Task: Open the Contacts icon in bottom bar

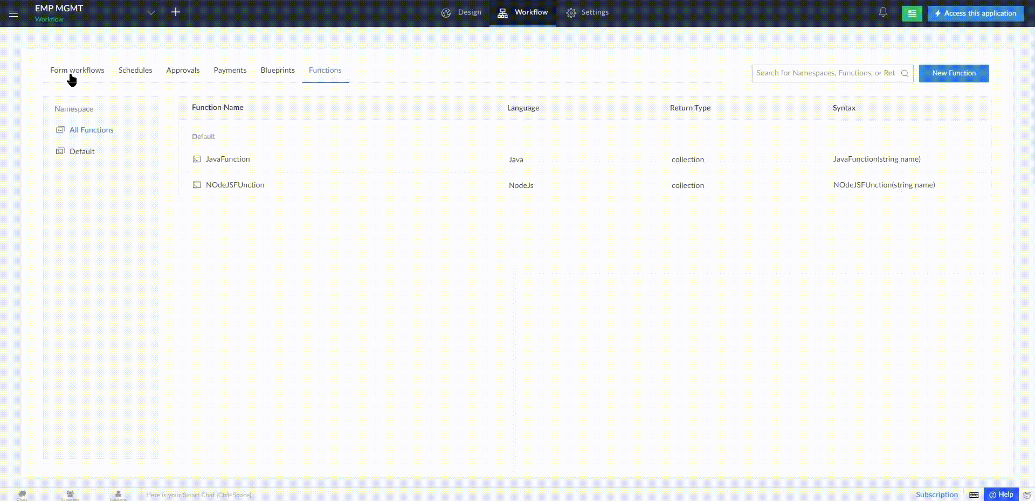Action: [118, 495]
